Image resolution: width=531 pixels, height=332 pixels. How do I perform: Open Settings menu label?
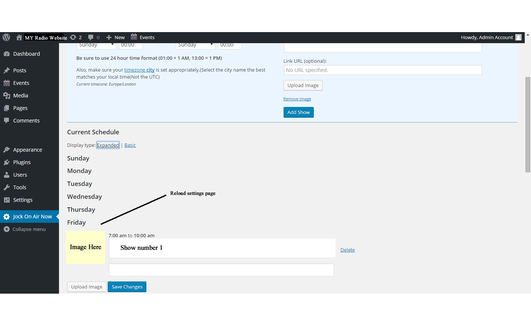[23, 200]
